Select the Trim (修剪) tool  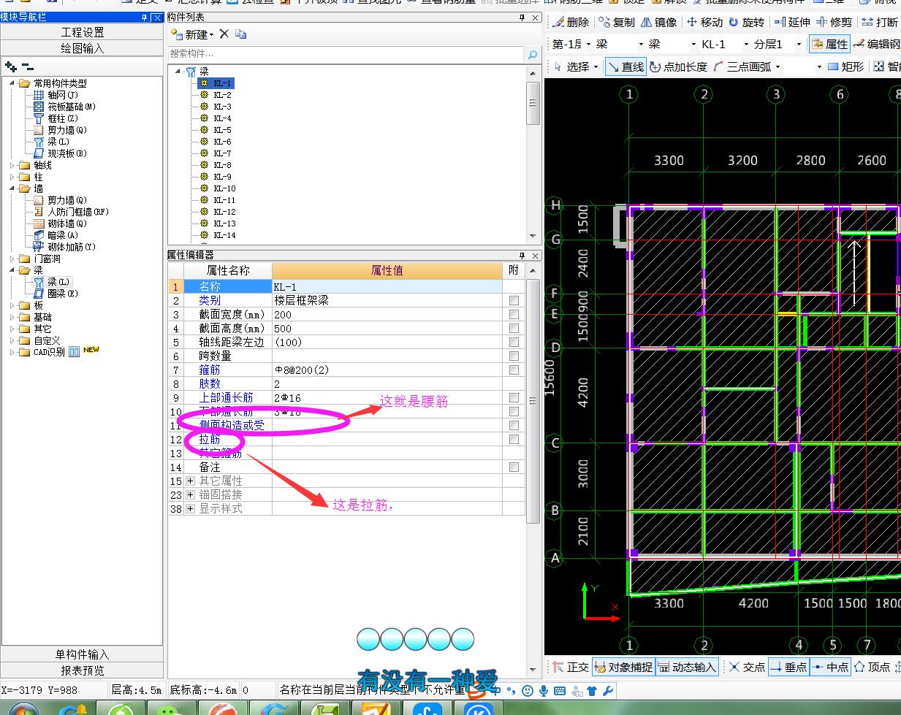pos(835,23)
